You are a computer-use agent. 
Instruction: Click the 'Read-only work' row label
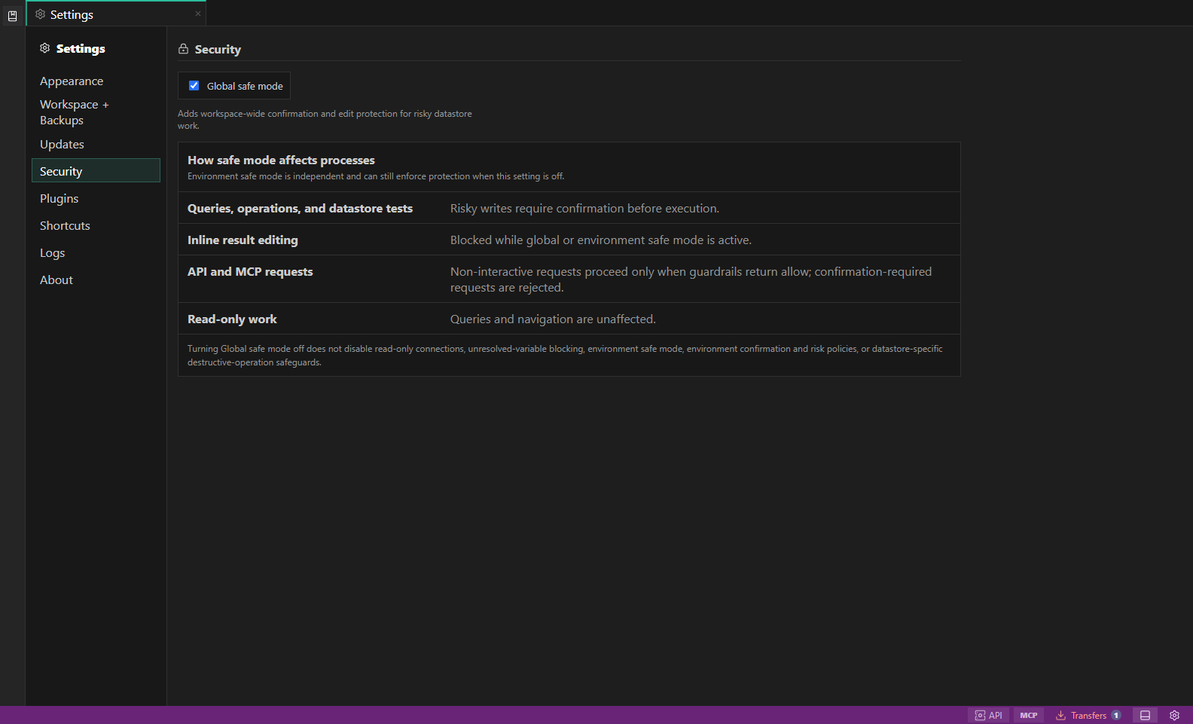pos(232,319)
